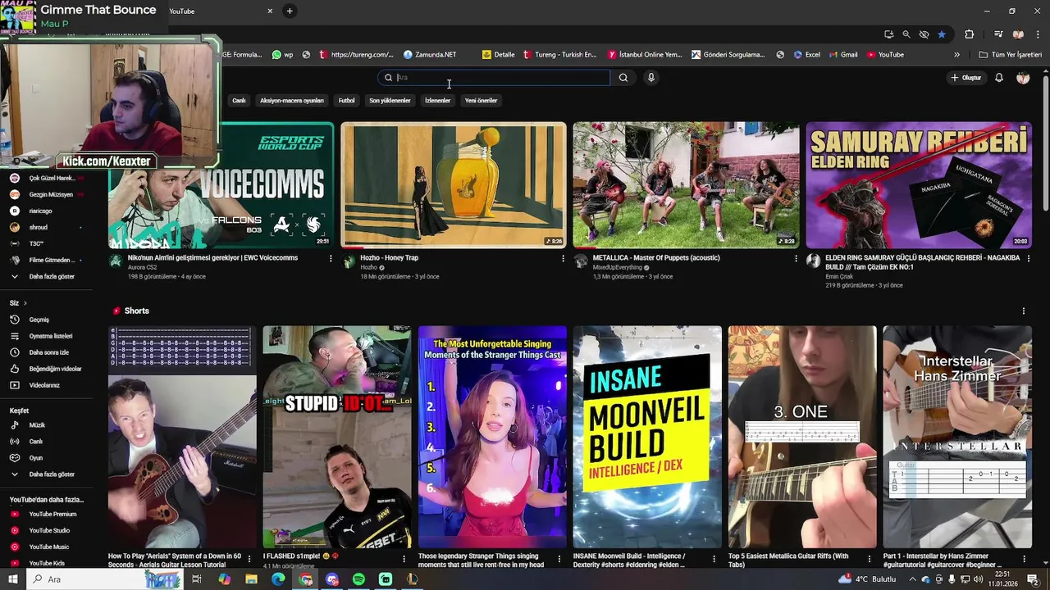Open options for I FLASHED s1mple short
The image size is (1050, 590).
pos(404,559)
